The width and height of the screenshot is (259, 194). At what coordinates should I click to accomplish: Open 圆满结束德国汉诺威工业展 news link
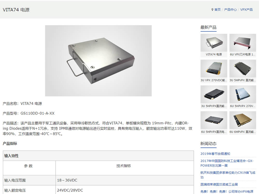(219, 184)
